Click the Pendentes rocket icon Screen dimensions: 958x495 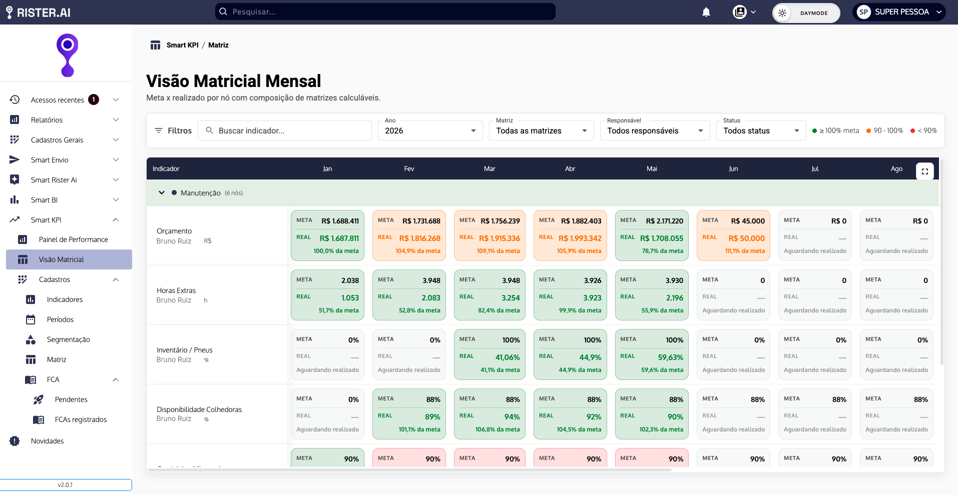39,399
